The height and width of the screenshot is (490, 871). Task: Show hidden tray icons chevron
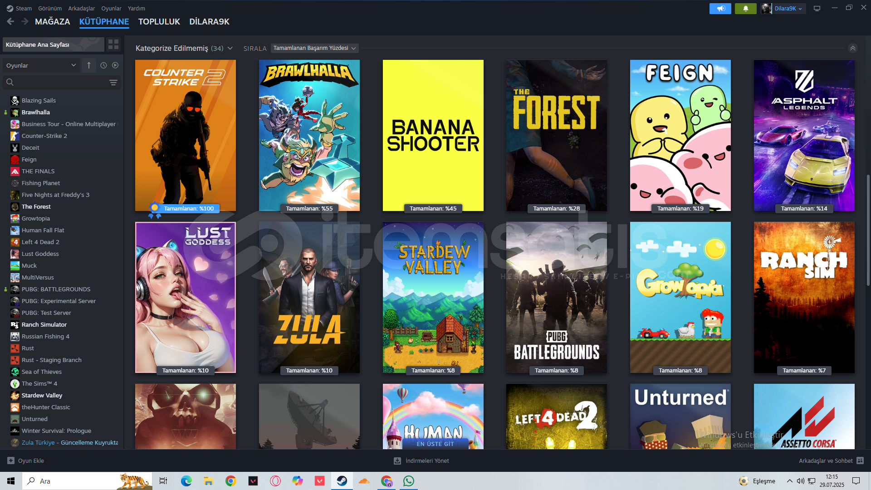pyautogui.click(x=790, y=481)
